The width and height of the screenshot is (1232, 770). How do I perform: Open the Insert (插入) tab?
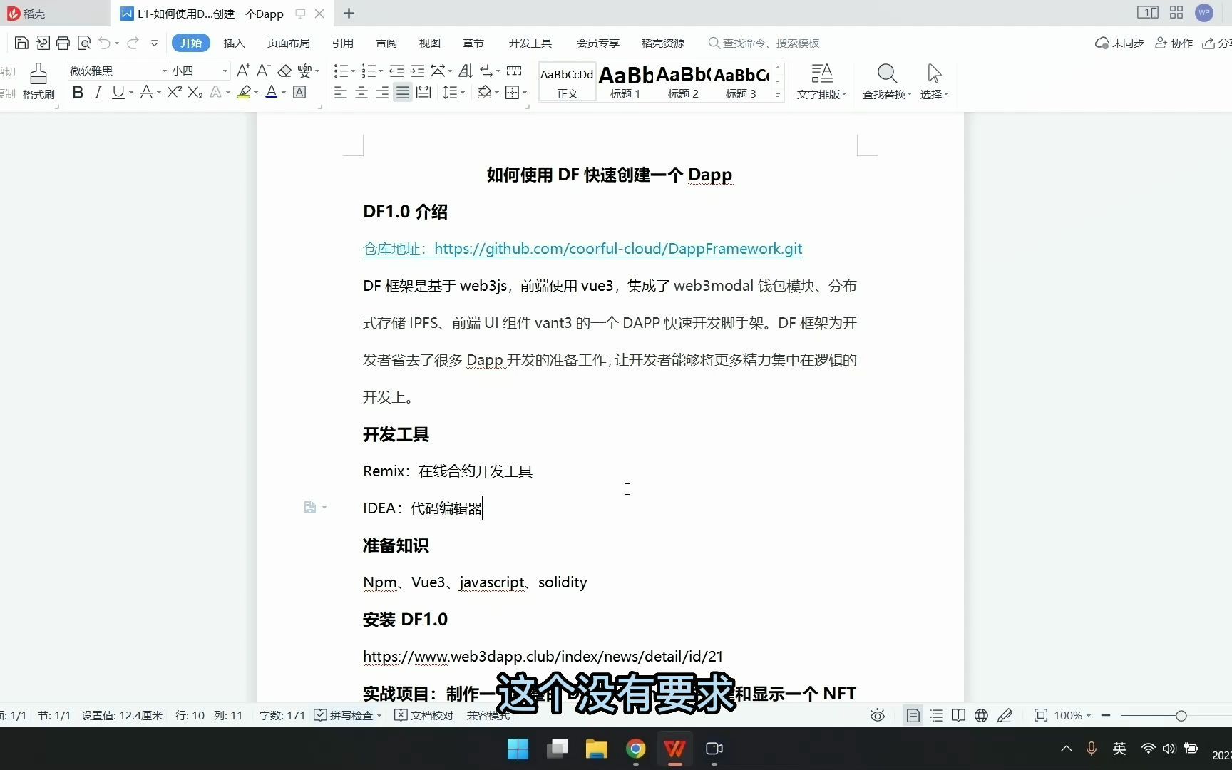tap(234, 43)
